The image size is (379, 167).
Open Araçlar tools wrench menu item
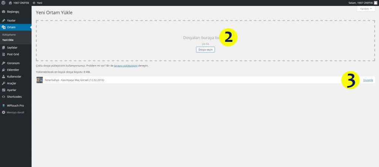11,83
